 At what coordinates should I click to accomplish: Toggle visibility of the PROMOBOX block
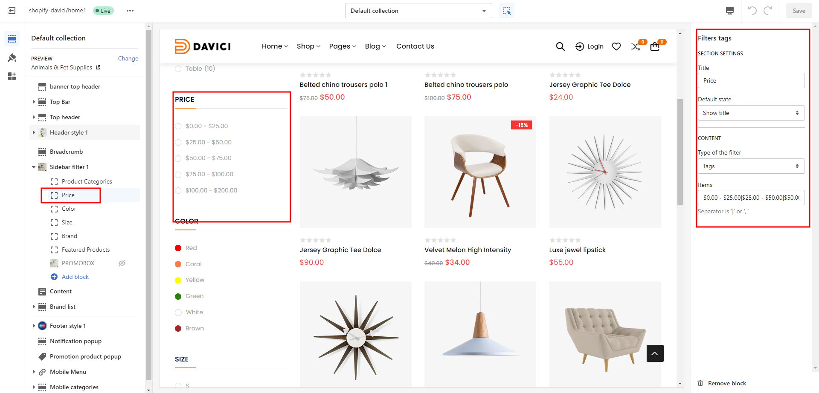point(122,263)
